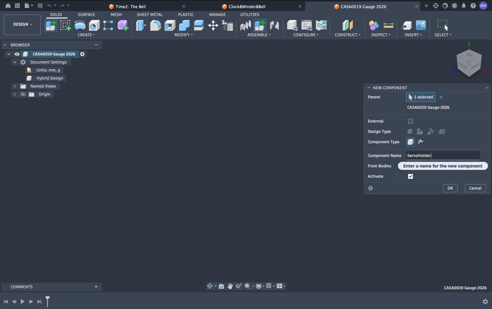This screenshot has height=309, width=492.
Task: Click the ViewCube orientation cube
Action: point(469,63)
